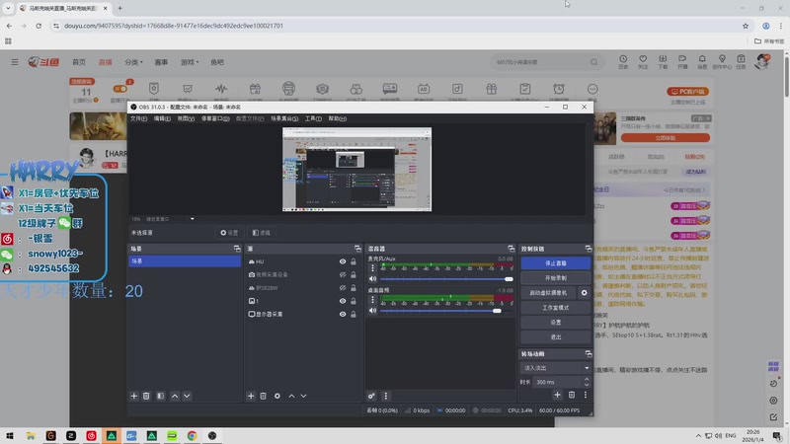Move the selected scene up
790x444 pixels.
[175, 396]
